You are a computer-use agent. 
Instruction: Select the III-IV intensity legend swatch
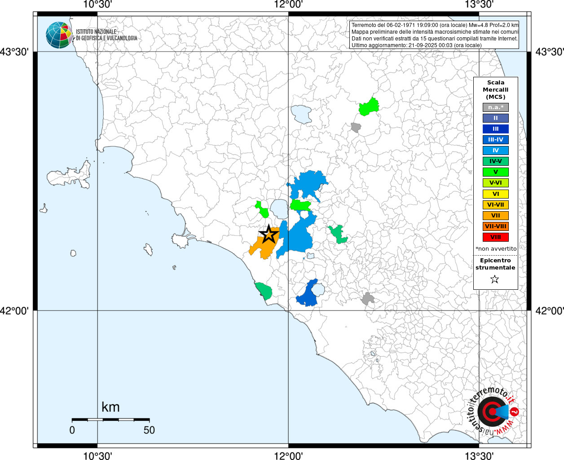click(x=496, y=140)
